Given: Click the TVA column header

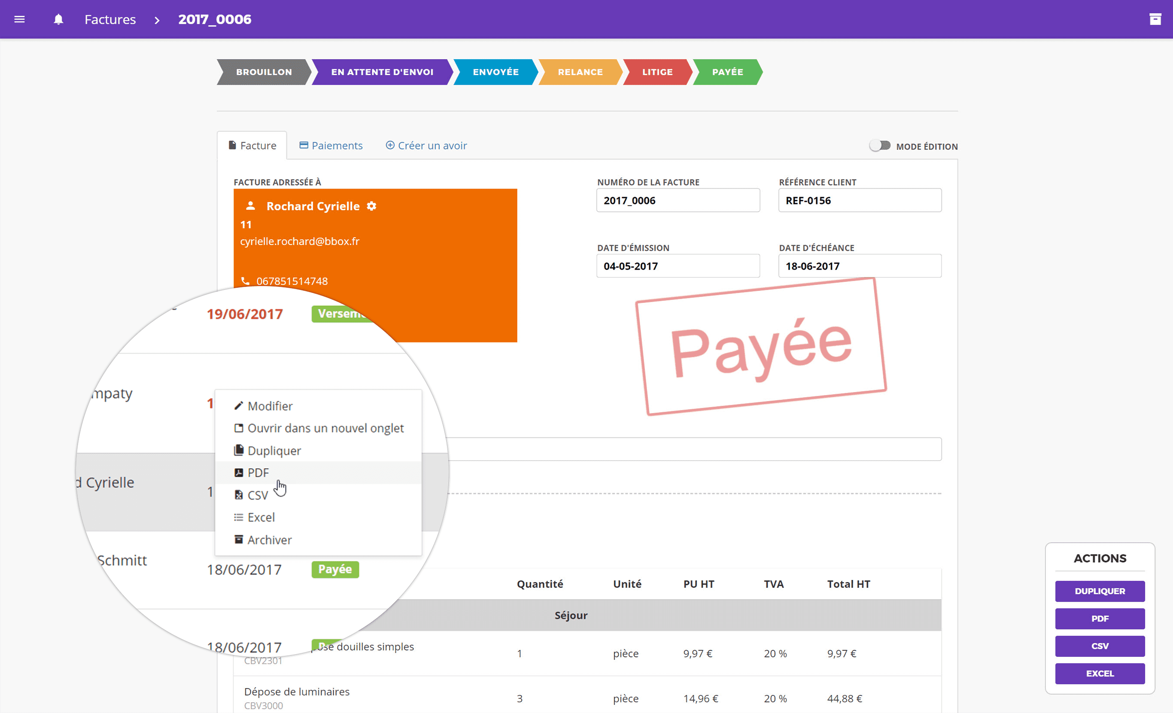Looking at the screenshot, I should (774, 584).
